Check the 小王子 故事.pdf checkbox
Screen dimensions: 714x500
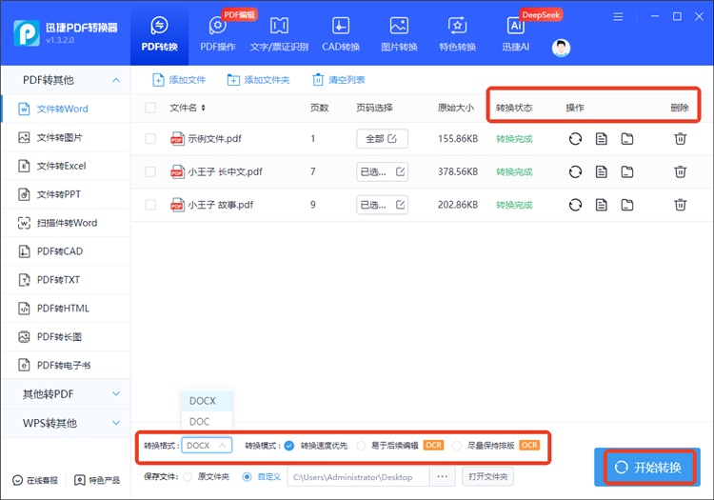pyautogui.click(x=150, y=205)
